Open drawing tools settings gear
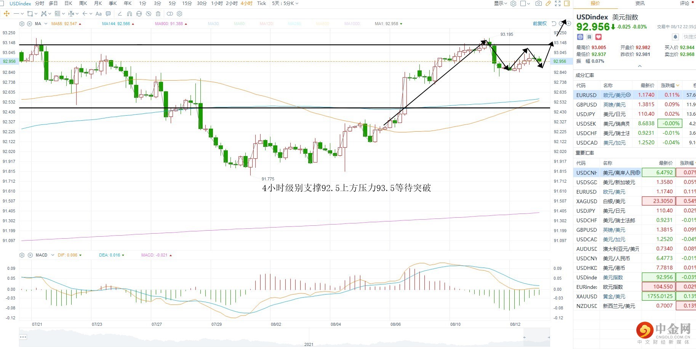Viewport: 696px width, 349px height. coord(179,14)
